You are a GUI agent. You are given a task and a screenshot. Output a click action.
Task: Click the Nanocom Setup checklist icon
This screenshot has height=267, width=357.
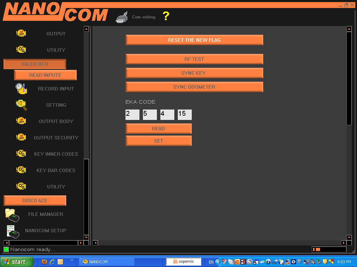pyautogui.click(x=12, y=231)
